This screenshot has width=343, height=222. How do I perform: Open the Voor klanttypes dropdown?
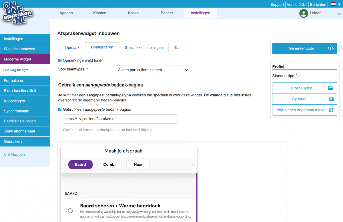point(152,70)
